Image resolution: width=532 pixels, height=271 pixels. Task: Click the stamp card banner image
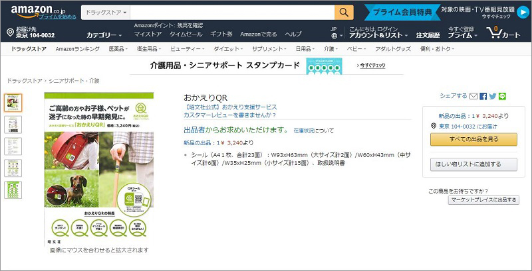[324, 66]
